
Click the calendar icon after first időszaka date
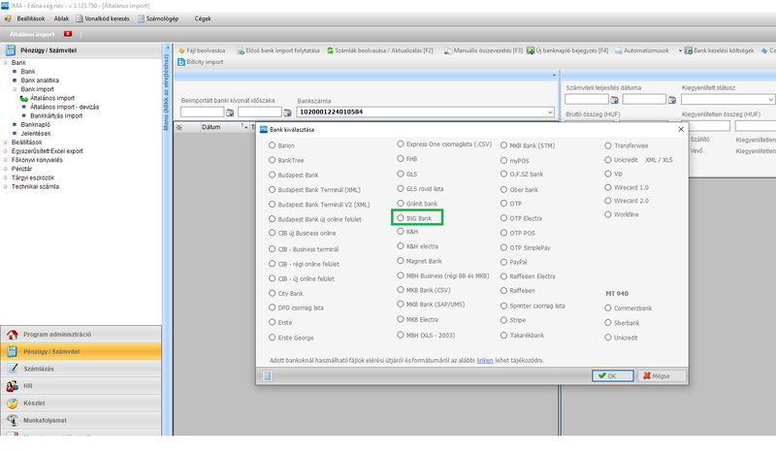click(230, 113)
